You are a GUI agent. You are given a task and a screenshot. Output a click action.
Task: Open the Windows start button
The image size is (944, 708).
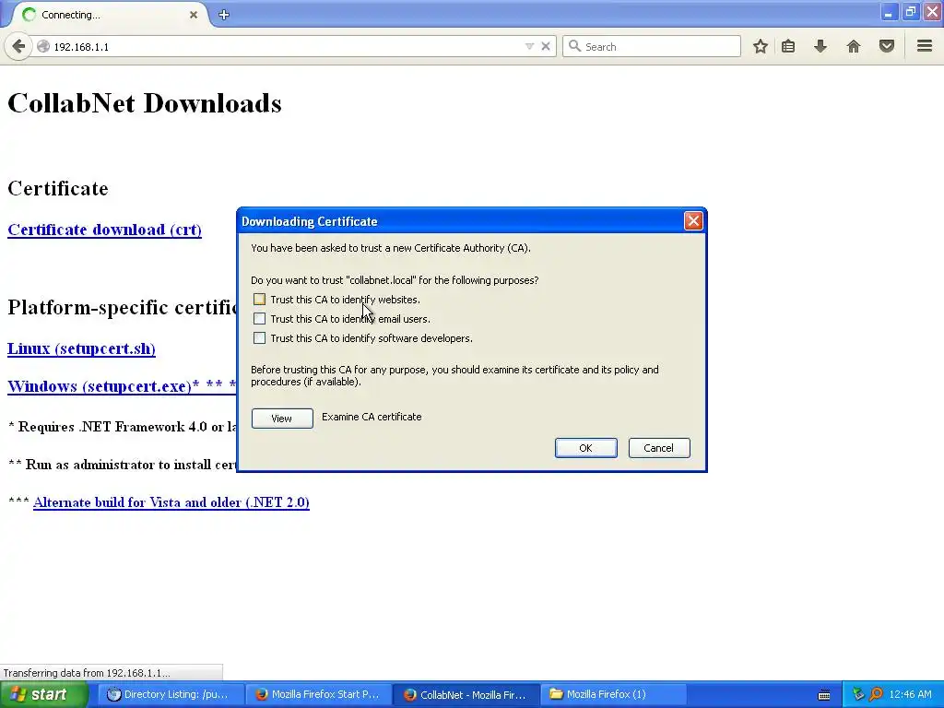click(44, 694)
